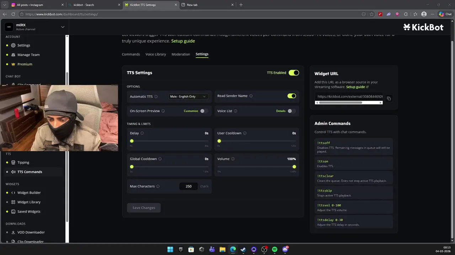Show info icon next to User Cooldown
This screenshot has height=255, width=455.
pyautogui.click(x=245, y=133)
